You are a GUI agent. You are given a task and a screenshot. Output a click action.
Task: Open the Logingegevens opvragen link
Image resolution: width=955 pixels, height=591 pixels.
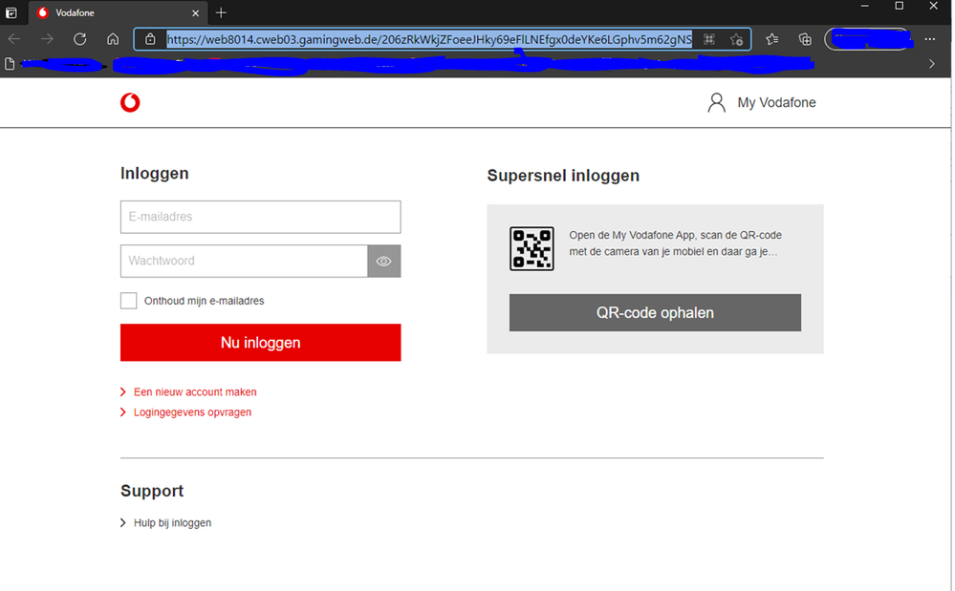(x=192, y=412)
